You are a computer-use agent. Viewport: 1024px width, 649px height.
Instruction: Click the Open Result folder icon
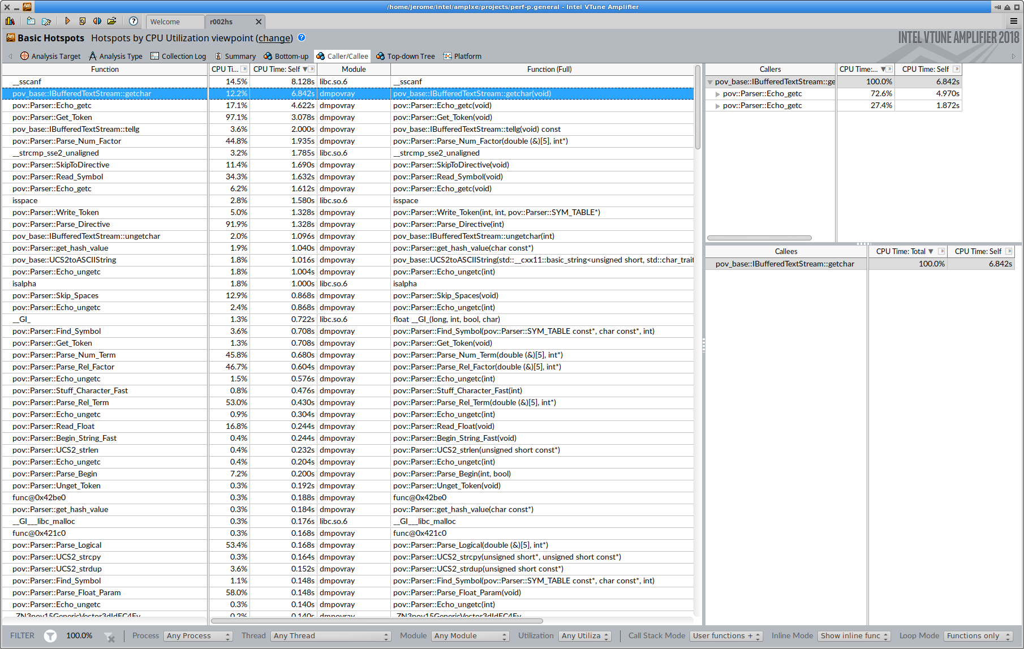112,21
